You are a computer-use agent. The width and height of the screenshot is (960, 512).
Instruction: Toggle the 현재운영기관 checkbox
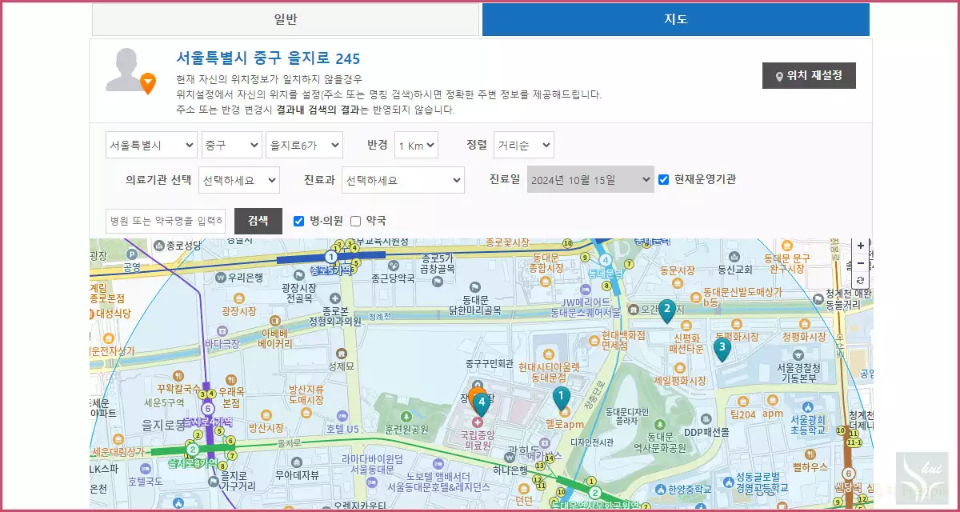pyautogui.click(x=663, y=178)
